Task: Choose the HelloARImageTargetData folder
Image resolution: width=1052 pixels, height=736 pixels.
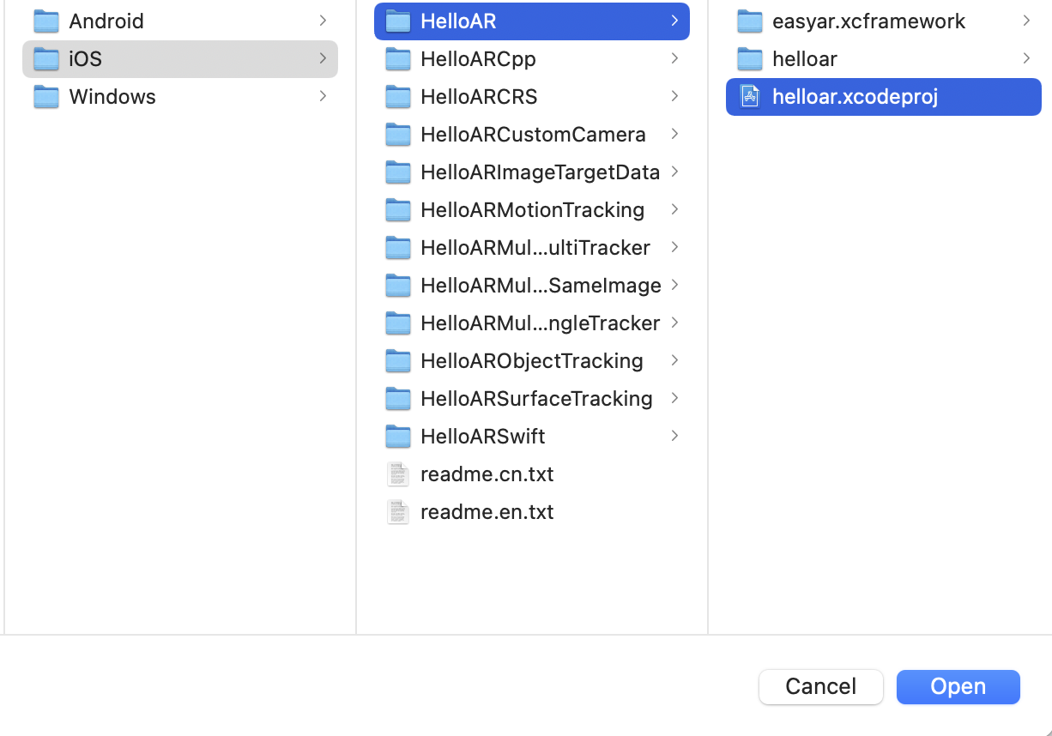Action: pyautogui.click(x=539, y=172)
